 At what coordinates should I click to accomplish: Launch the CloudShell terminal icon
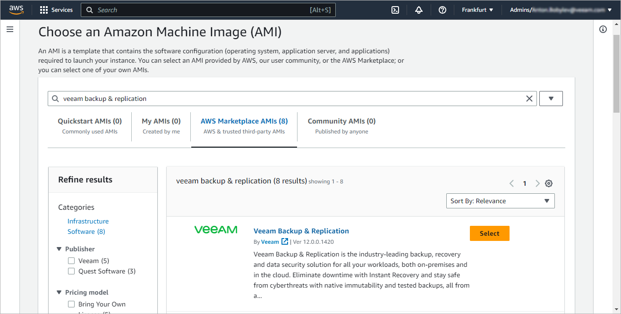pos(395,10)
